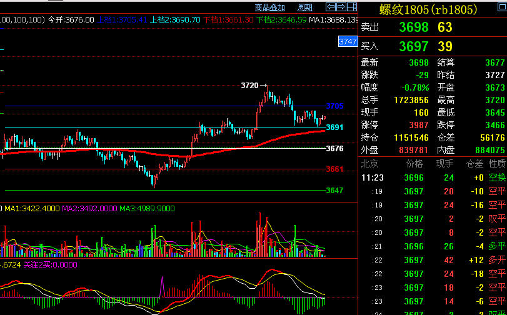The width and height of the screenshot is (507, 315).
Task: Click the 性质 column header
Action: tap(497, 164)
